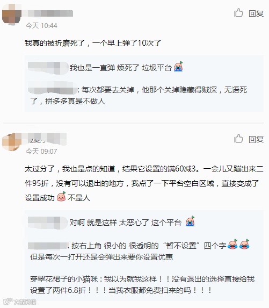Click second laughing-crying emoji after 四个字

(244, 244)
